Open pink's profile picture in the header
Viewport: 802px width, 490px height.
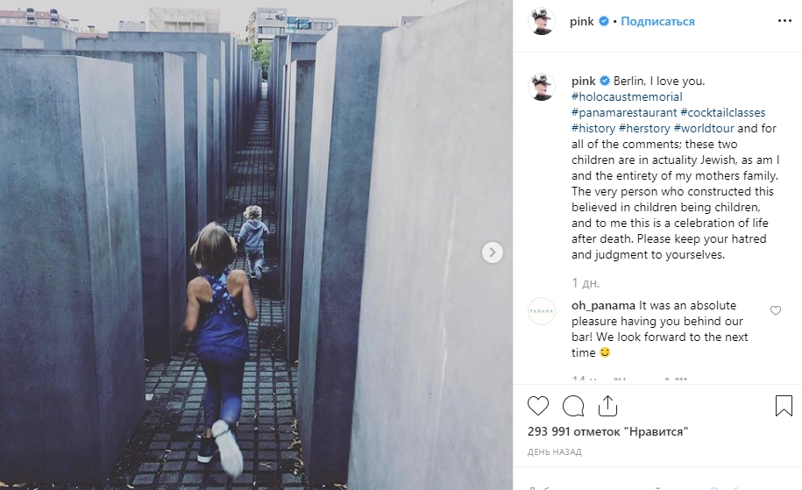pos(542,22)
